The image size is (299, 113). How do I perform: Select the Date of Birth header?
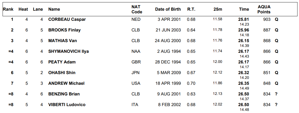(x=168, y=9)
